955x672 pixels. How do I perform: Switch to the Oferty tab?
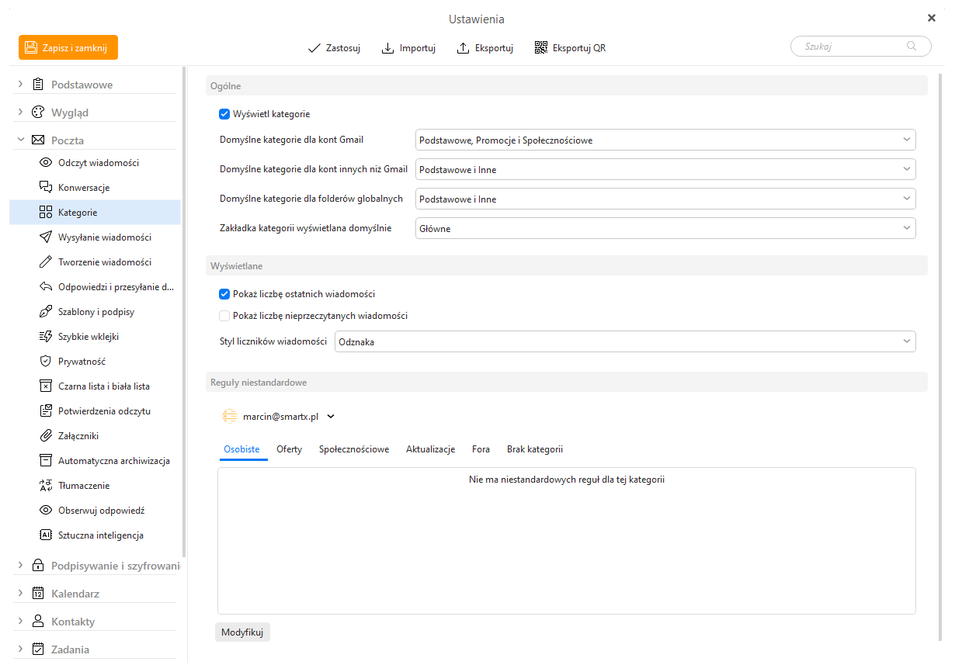[x=289, y=449]
